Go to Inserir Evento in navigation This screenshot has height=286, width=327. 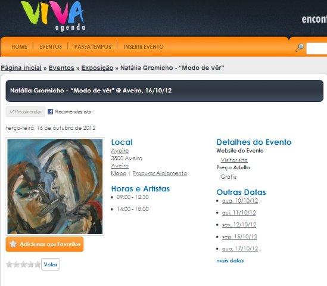click(144, 46)
